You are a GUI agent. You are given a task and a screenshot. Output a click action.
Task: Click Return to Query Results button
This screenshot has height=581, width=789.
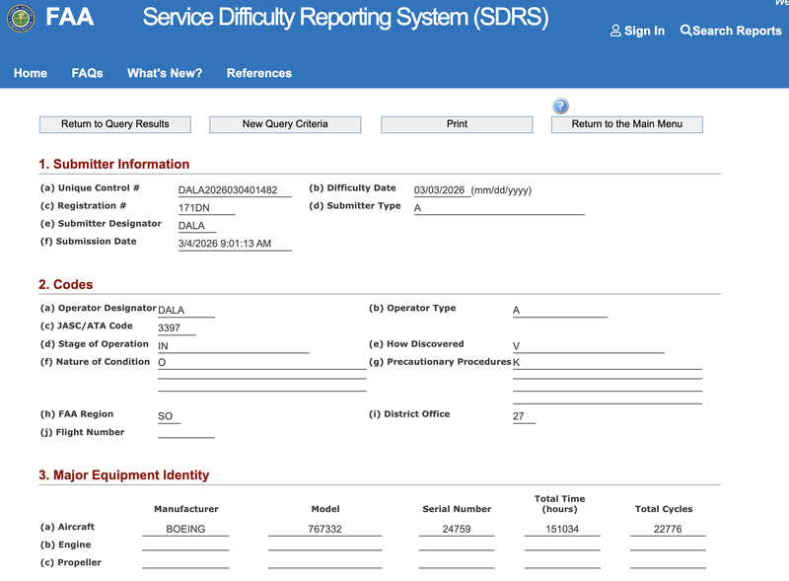(x=115, y=124)
